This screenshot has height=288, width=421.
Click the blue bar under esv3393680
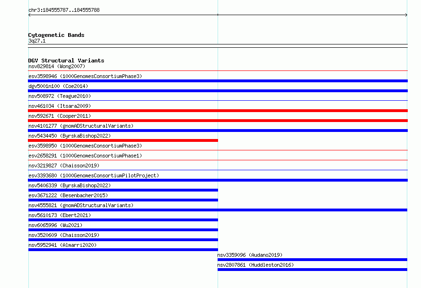click(x=218, y=180)
